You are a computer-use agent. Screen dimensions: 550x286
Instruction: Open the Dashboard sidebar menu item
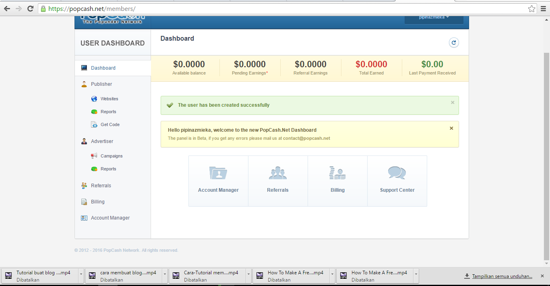tap(113, 68)
